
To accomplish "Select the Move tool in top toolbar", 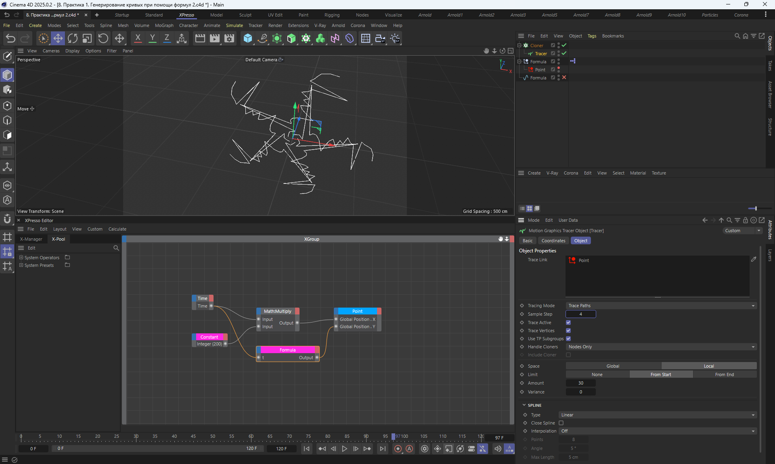I will coord(58,38).
